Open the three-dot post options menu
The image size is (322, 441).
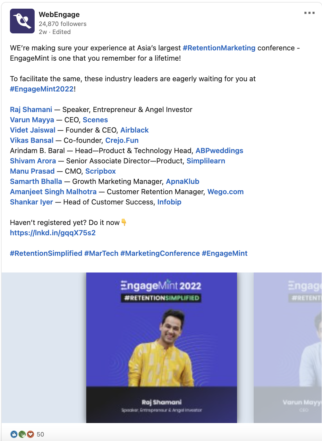pyautogui.click(x=309, y=13)
